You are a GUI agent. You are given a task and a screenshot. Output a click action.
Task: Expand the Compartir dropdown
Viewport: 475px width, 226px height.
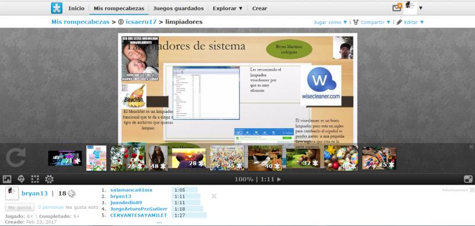coord(372,23)
